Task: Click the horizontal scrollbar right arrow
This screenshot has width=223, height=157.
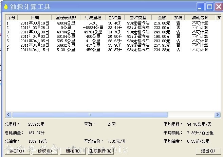Action: [217, 115]
